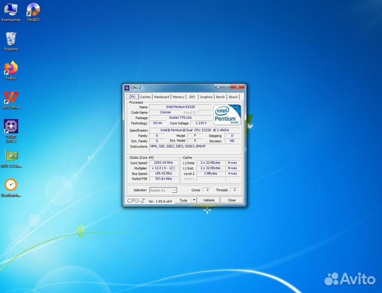Click the Core Speed value 2393.43 MHz

(x=163, y=163)
